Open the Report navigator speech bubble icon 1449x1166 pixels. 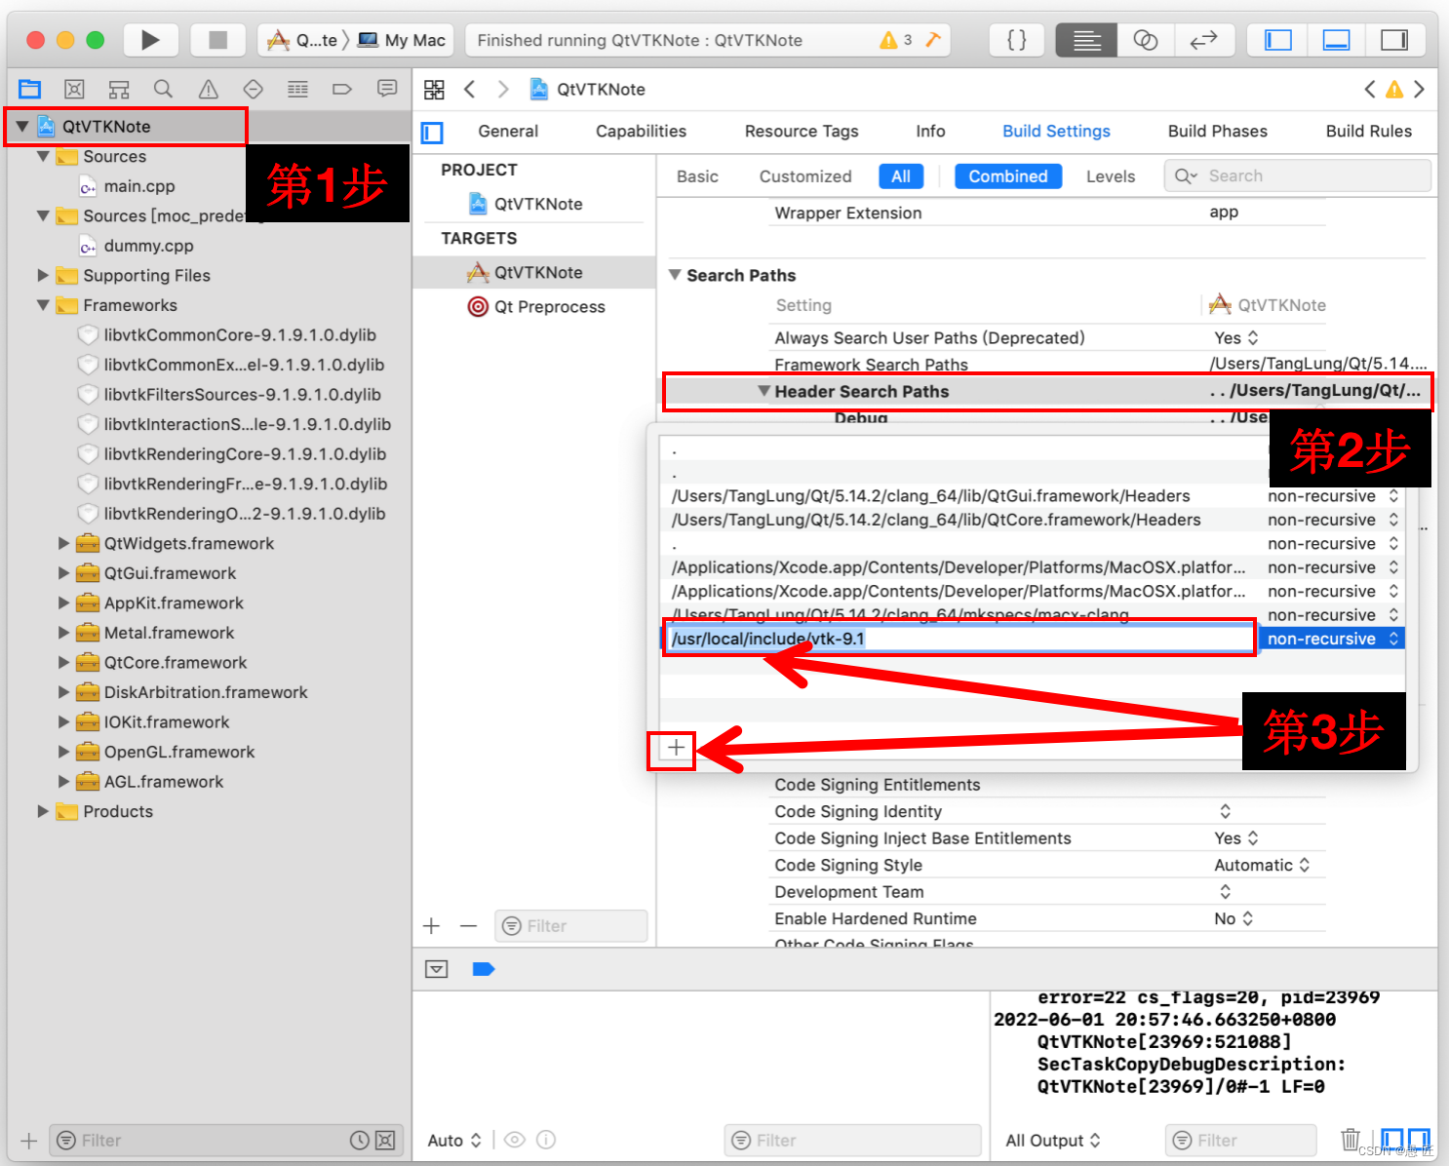coord(387,89)
